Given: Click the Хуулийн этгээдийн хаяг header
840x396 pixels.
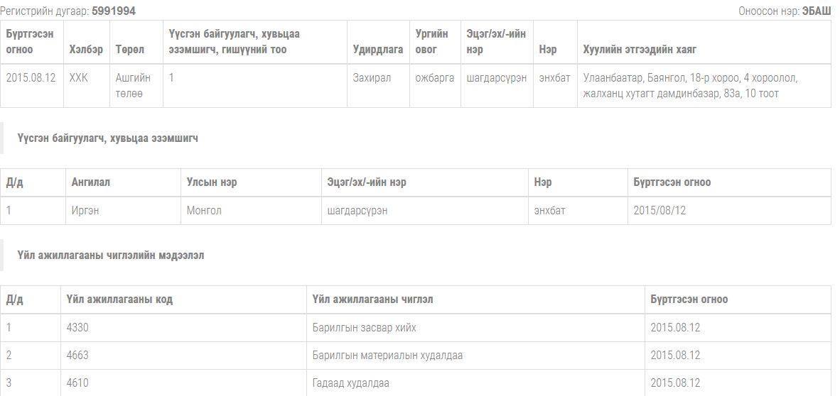Looking at the screenshot, I should click(644, 50).
